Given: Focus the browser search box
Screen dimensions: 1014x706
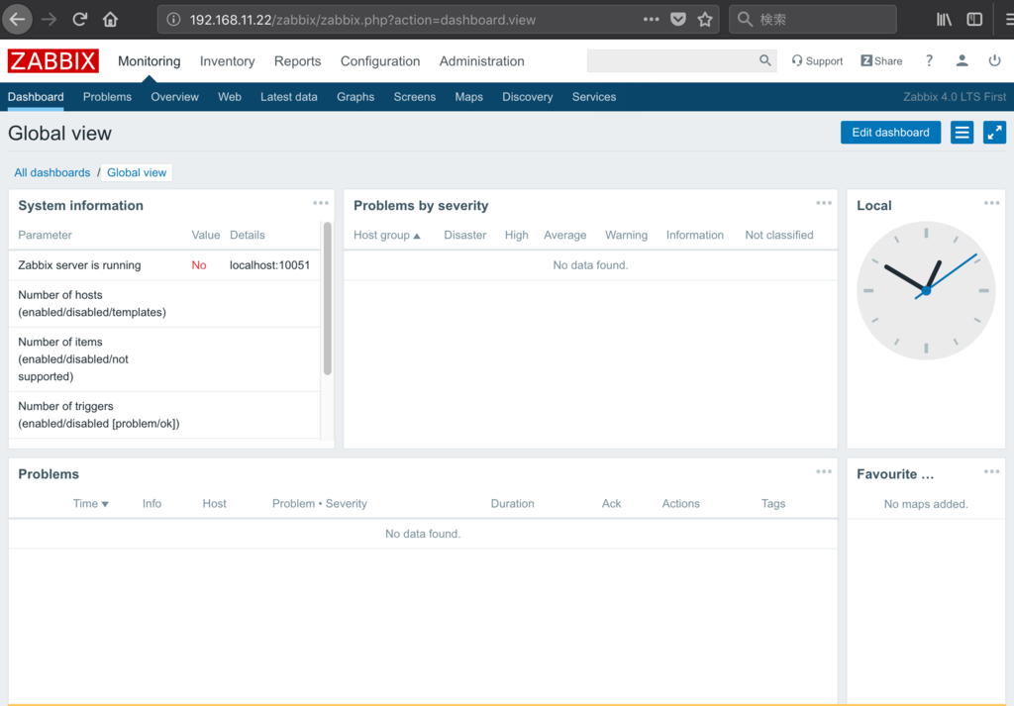Looking at the screenshot, I should coord(812,20).
